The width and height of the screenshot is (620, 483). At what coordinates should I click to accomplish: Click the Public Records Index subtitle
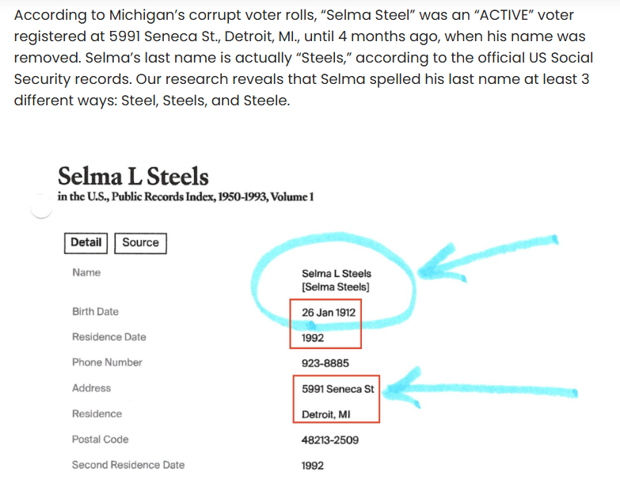pos(185,197)
